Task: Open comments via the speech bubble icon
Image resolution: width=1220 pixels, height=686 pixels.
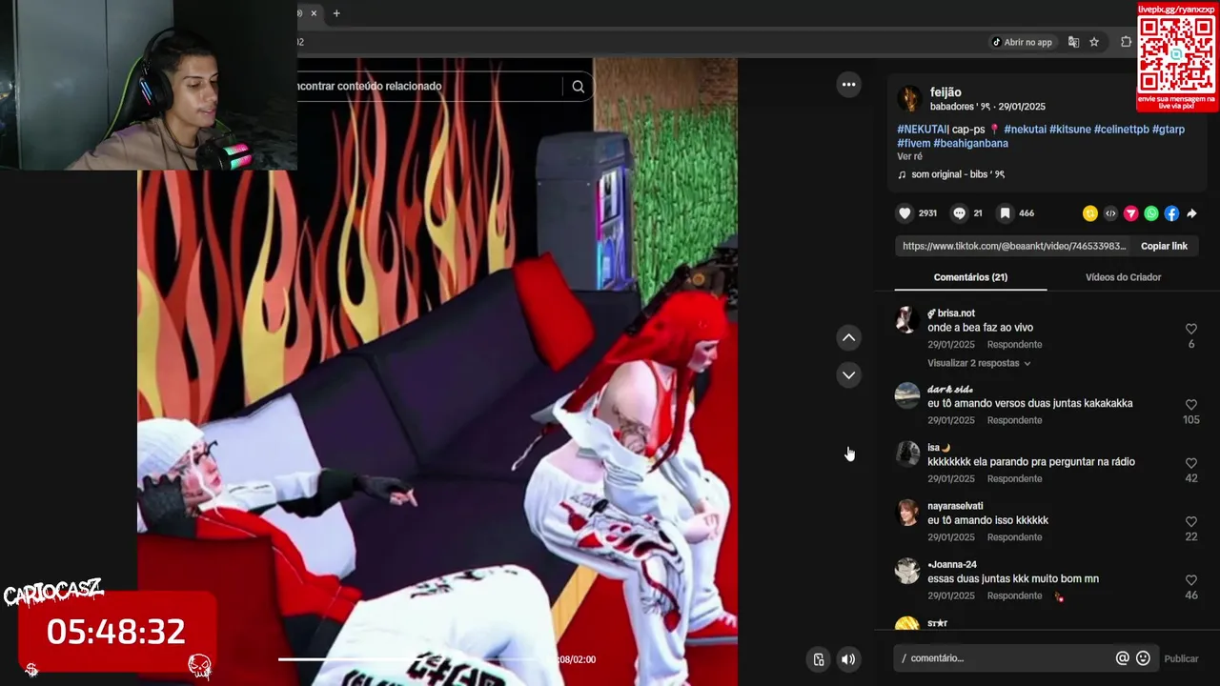Action: (959, 213)
